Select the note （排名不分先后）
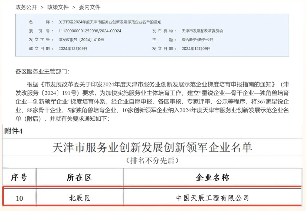306x211 pixels. click(x=152, y=161)
